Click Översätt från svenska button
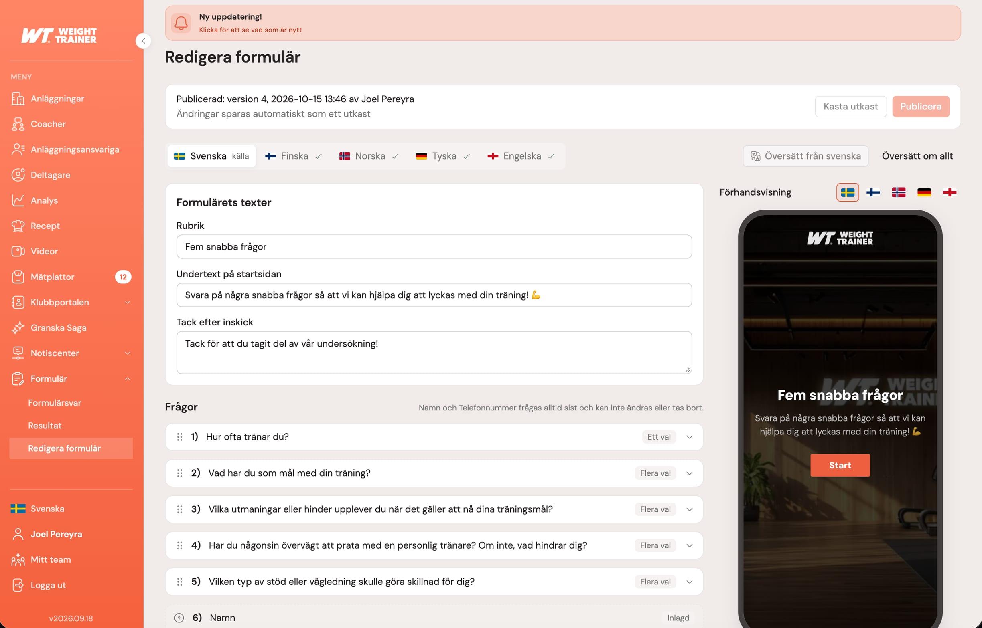 [x=805, y=156]
